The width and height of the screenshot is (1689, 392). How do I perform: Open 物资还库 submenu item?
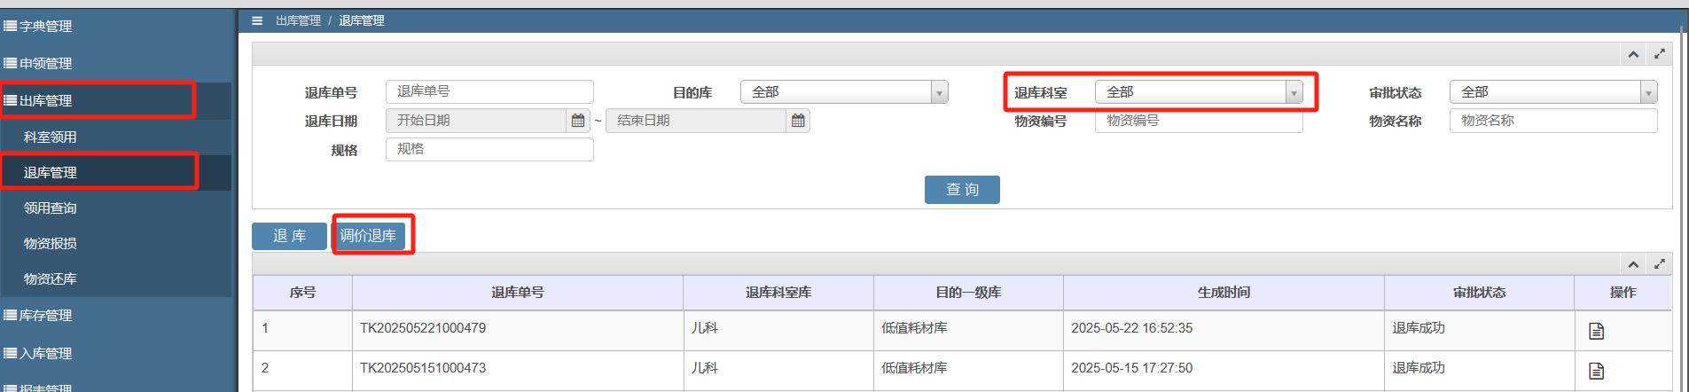coord(115,278)
